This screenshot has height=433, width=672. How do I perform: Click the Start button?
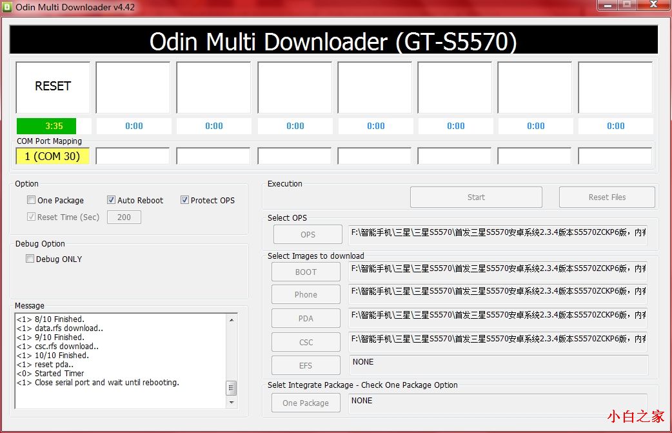coord(476,197)
